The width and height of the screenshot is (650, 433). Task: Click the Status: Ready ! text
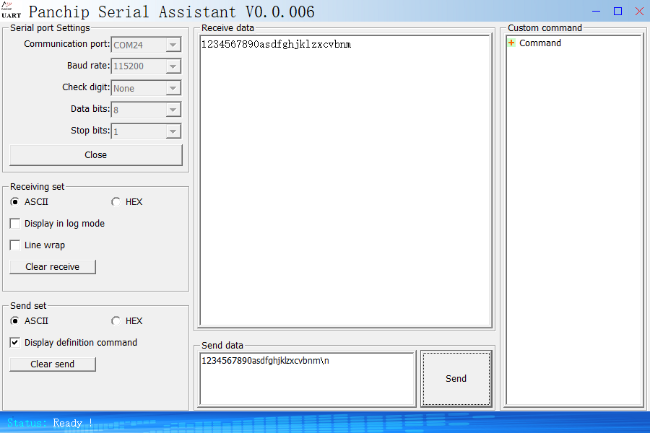50,423
